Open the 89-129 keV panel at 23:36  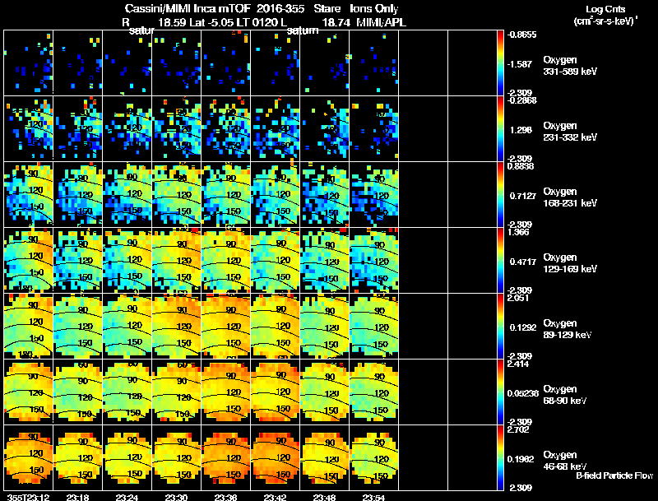tap(225, 326)
